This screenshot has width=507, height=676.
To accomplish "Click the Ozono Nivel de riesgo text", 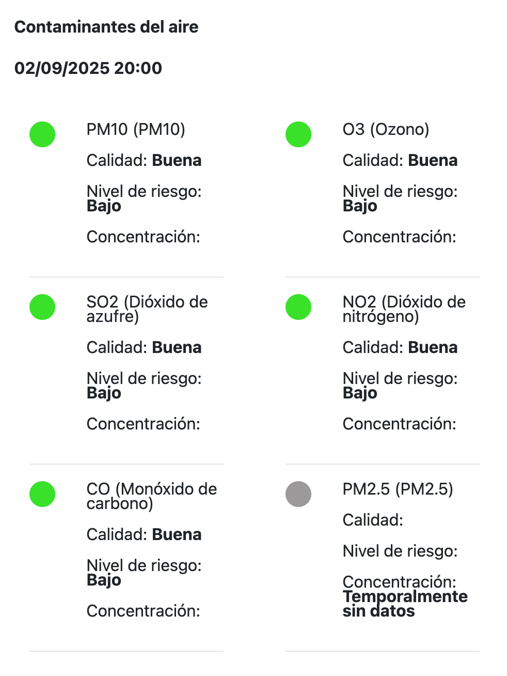I will pyautogui.click(x=400, y=198).
